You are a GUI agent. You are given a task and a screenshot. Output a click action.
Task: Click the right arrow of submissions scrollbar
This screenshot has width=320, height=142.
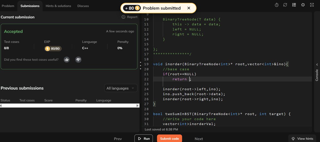coord(138,106)
